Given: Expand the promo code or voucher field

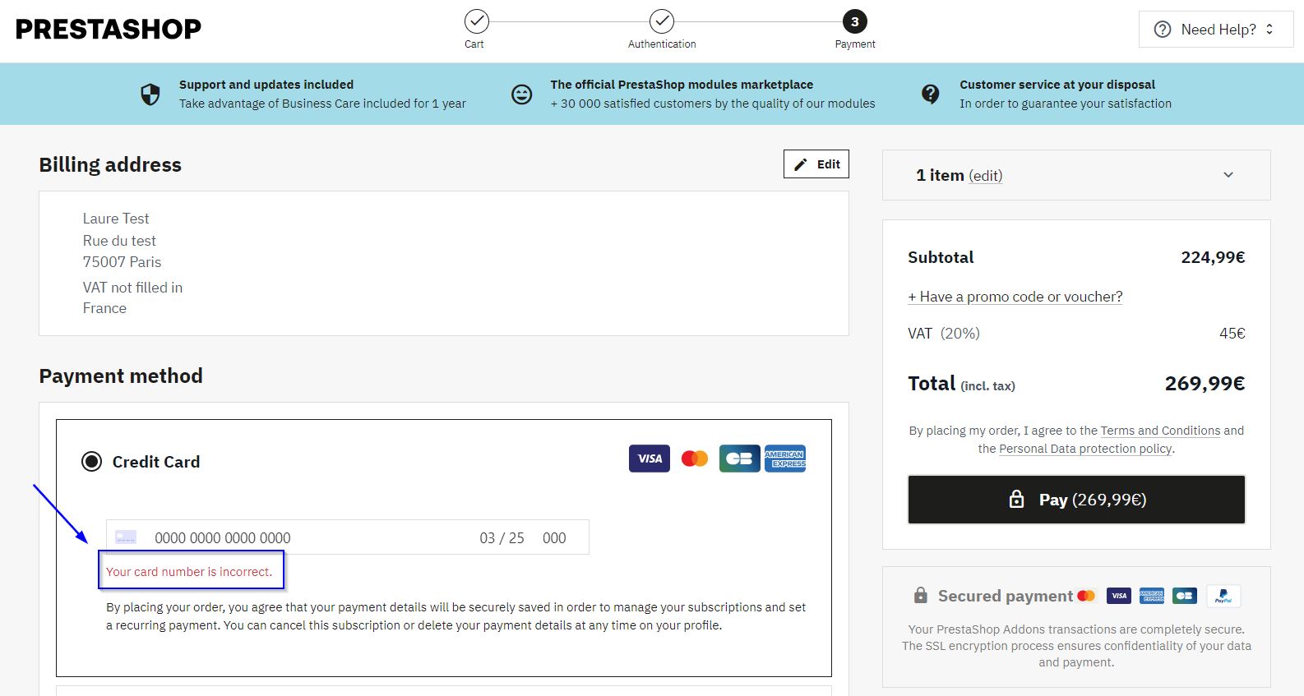Looking at the screenshot, I should tap(1015, 297).
